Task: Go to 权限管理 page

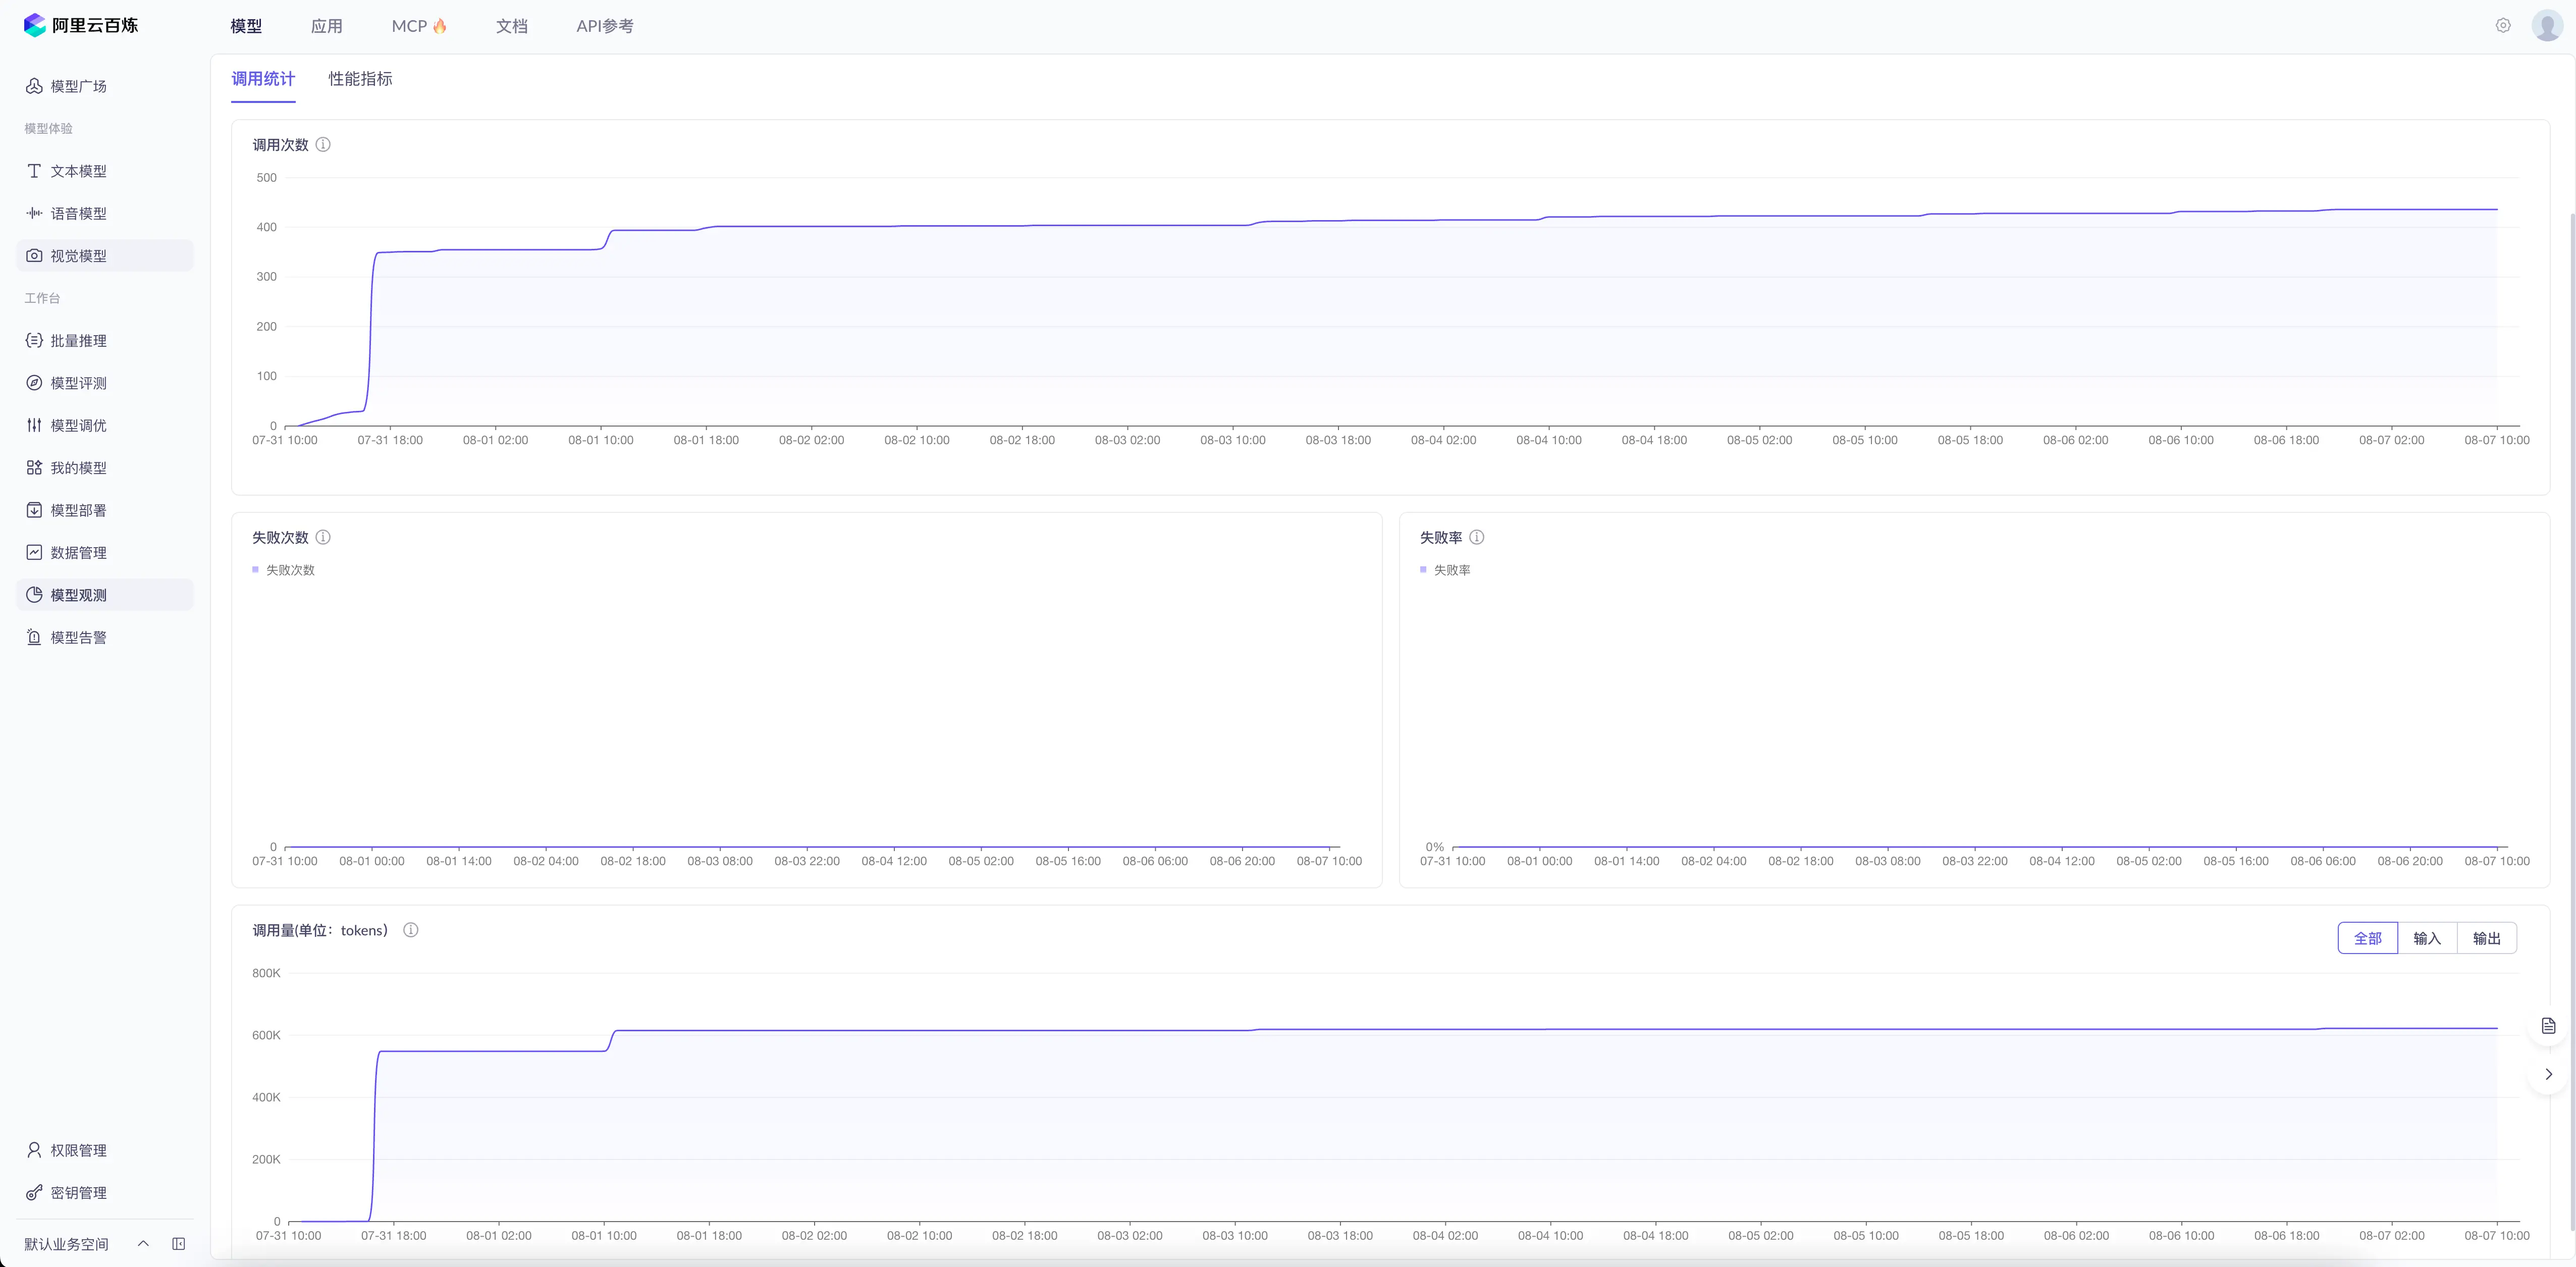Action: (105, 1150)
